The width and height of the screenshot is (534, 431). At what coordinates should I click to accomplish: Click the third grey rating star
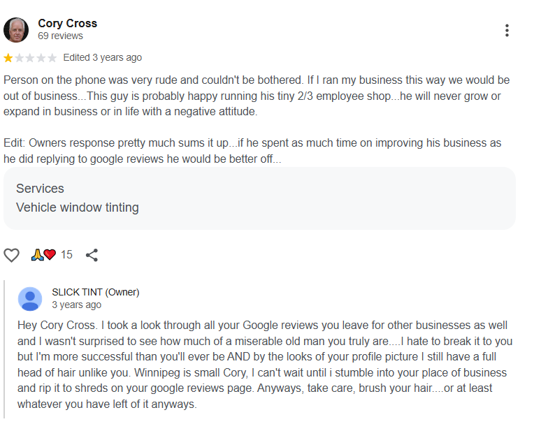tap(30, 58)
